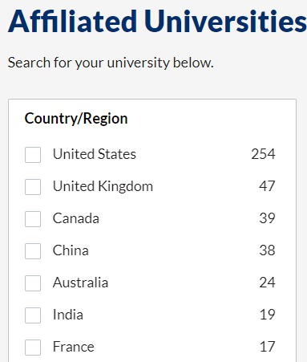Click the 24 count beside Australia
This screenshot has width=307, height=362.
pos(267,283)
